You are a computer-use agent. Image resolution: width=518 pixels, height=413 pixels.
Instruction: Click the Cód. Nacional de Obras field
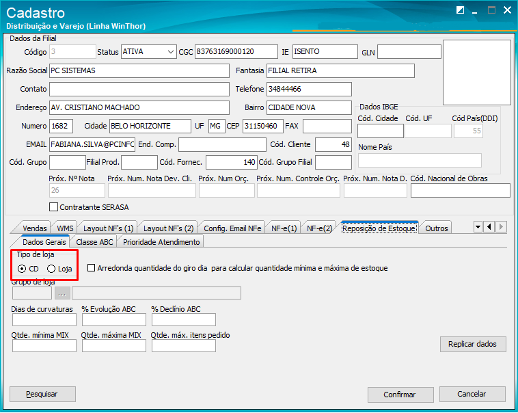[x=461, y=191]
